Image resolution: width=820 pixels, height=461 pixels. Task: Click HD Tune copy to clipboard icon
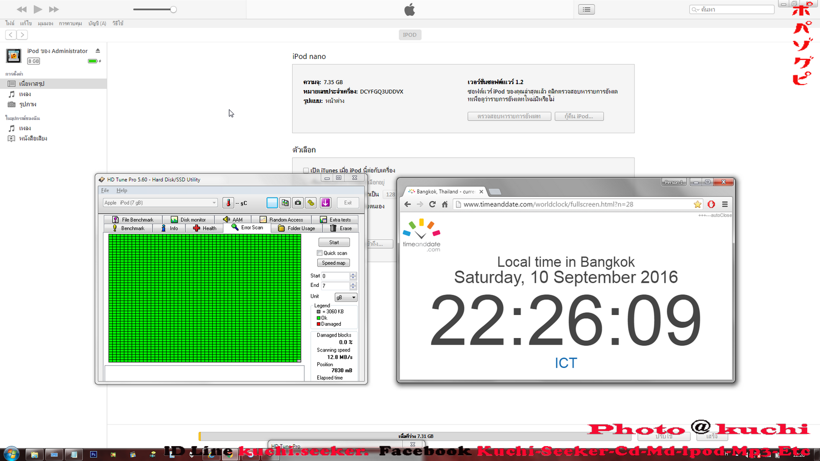[x=285, y=203]
